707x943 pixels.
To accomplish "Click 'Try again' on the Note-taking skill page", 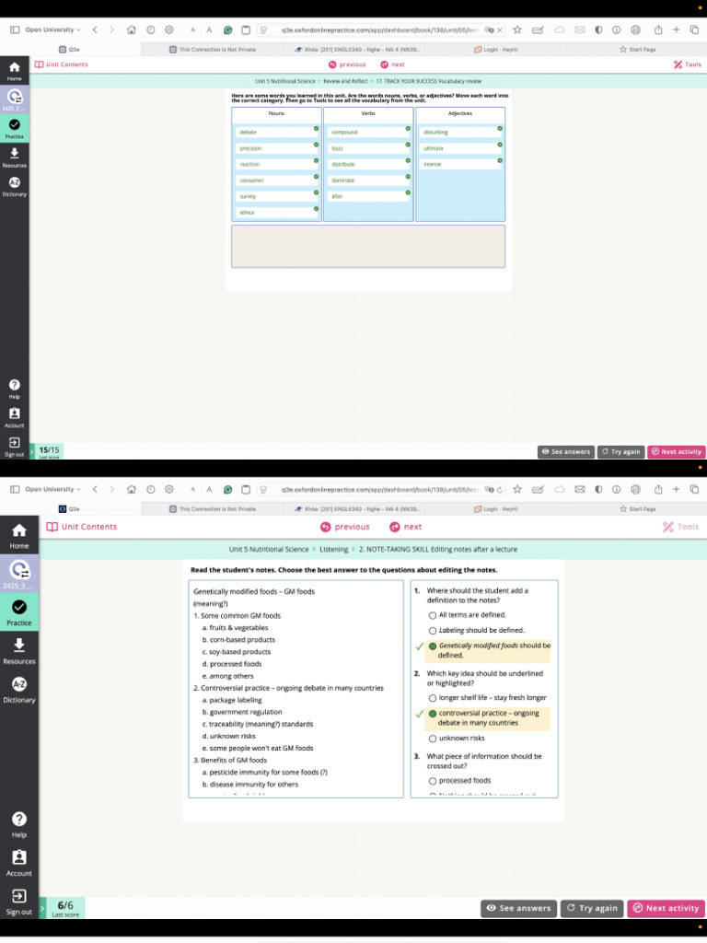I will tap(592, 908).
